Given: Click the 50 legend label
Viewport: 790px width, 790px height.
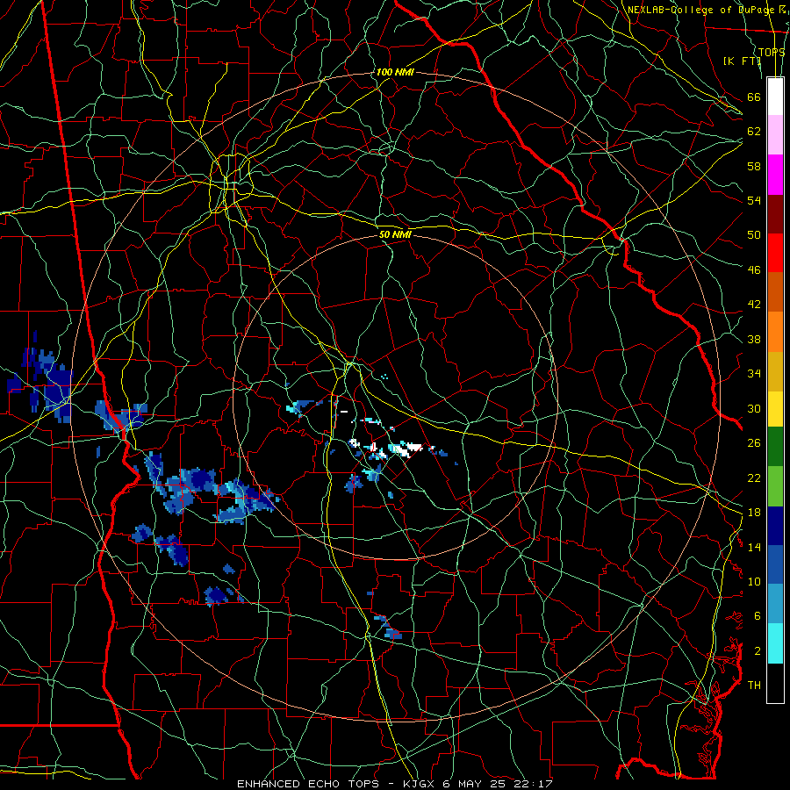Looking at the screenshot, I should [754, 234].
